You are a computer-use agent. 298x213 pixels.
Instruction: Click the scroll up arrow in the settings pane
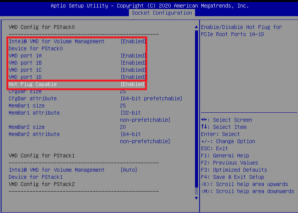click(196, 27)
